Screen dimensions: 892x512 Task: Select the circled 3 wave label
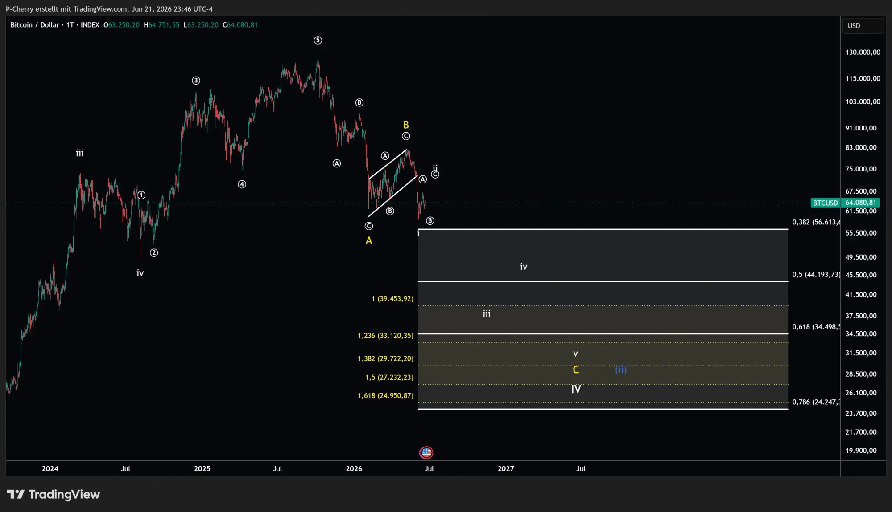pyautogui.click(x=196, y=81)
